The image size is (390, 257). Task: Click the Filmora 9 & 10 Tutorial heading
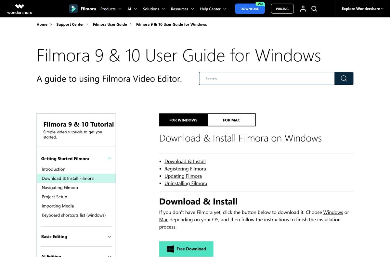(79, 124)
